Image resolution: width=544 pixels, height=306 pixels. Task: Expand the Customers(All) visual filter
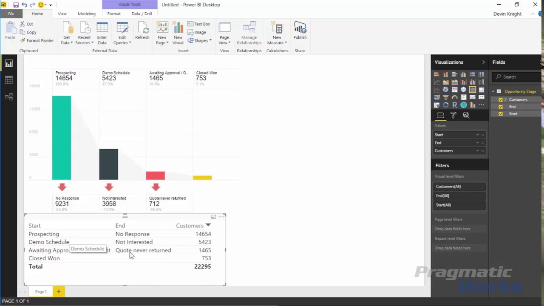click(x=460, y=187)
